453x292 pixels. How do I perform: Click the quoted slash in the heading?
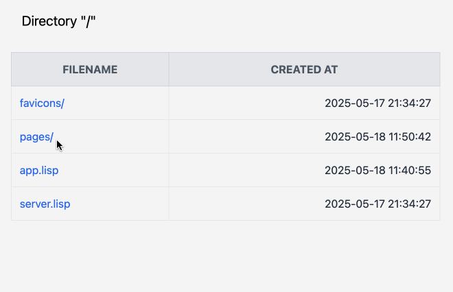pyautogui.click(x=89, y=21)
